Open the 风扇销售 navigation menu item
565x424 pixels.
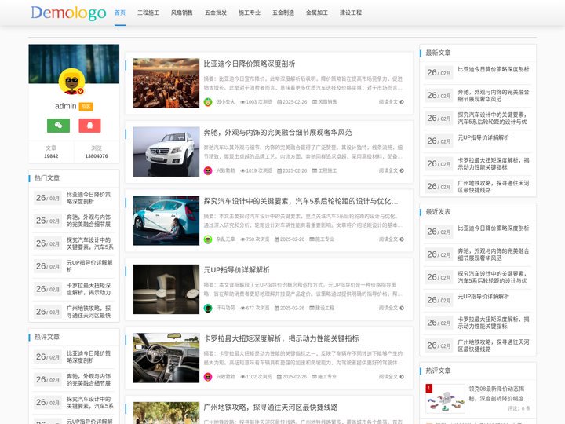pyautogui.click(x=181, y=13)
